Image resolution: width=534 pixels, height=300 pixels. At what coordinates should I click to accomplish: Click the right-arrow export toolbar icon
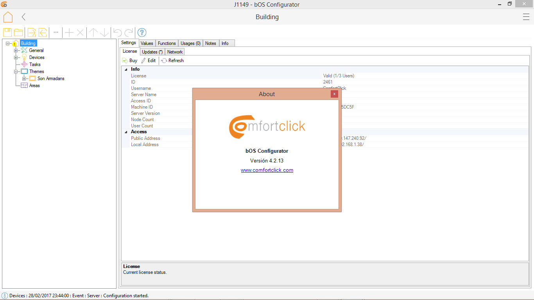tap(32, 32)
